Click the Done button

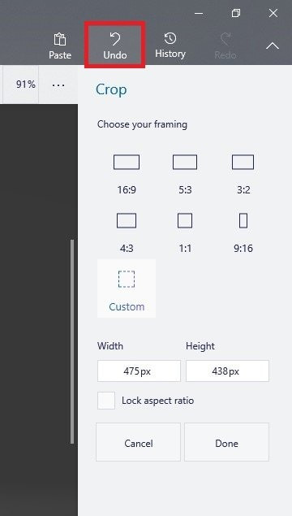(x=226, y=443)
